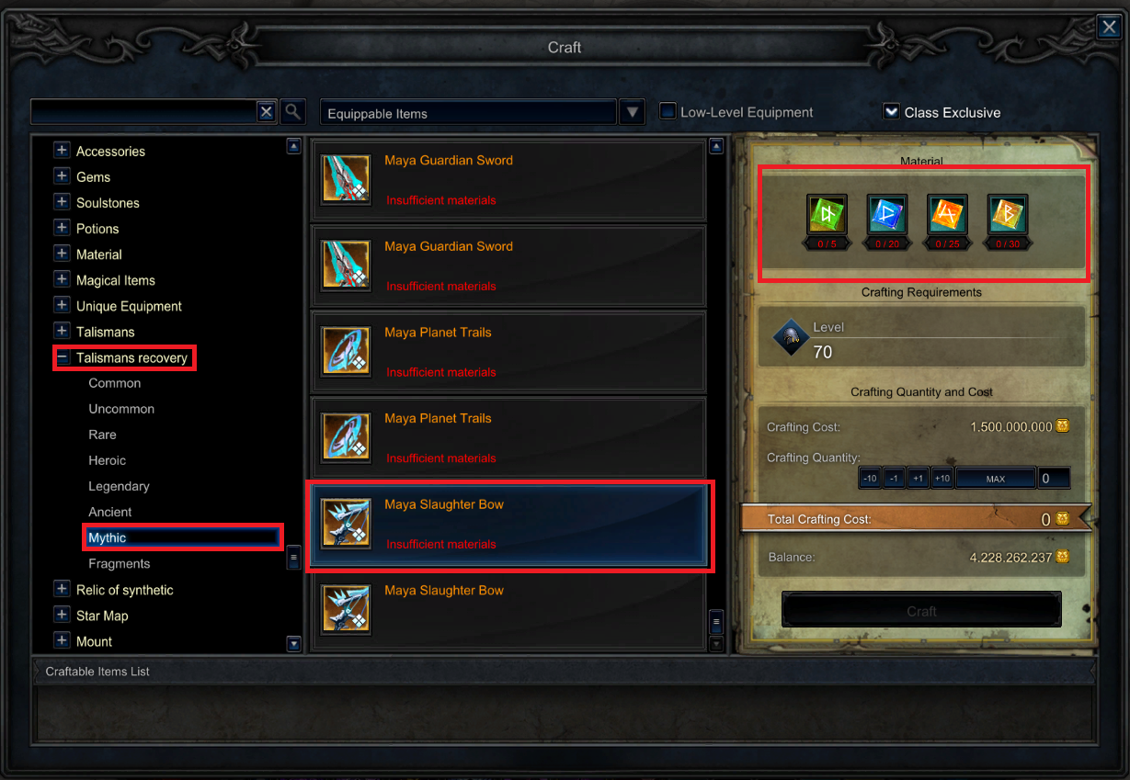Expand the Star Map category
1130x780 pixels.
point(62,616)
